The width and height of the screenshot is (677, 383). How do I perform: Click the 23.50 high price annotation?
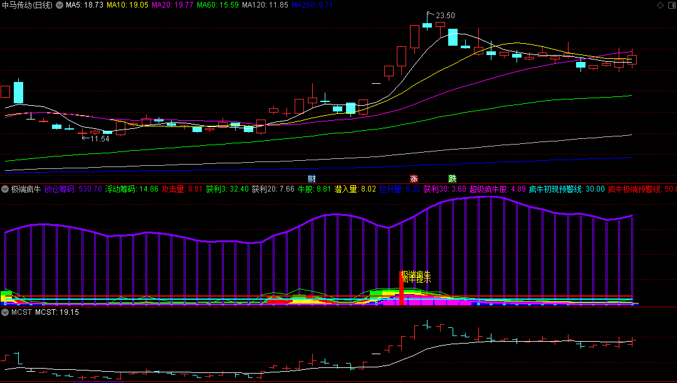[445, 16]
